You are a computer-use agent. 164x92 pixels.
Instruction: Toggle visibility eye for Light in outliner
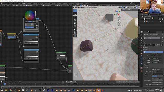[161, 21]
